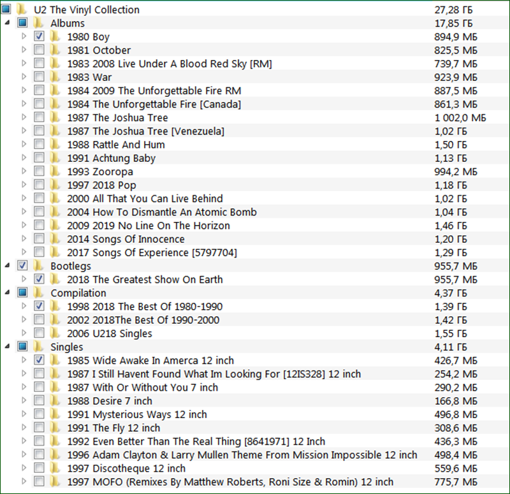The height and width of the screenshot is (494, 510).
Task: Expand 2009 2019 No Line On The Horizon
Action: [24, 225]
